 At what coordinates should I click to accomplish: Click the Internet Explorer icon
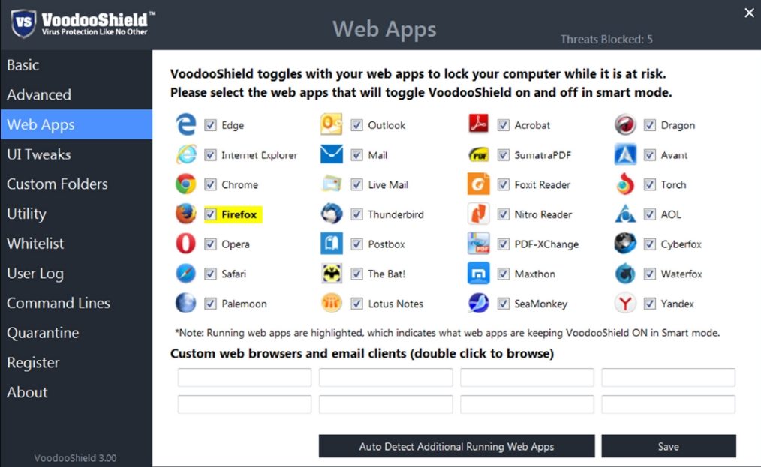point(186,154)
